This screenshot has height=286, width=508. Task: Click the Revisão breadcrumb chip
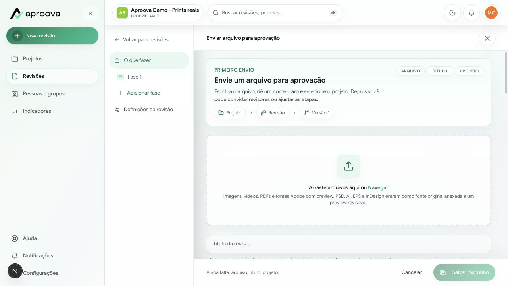coord(273,113)
